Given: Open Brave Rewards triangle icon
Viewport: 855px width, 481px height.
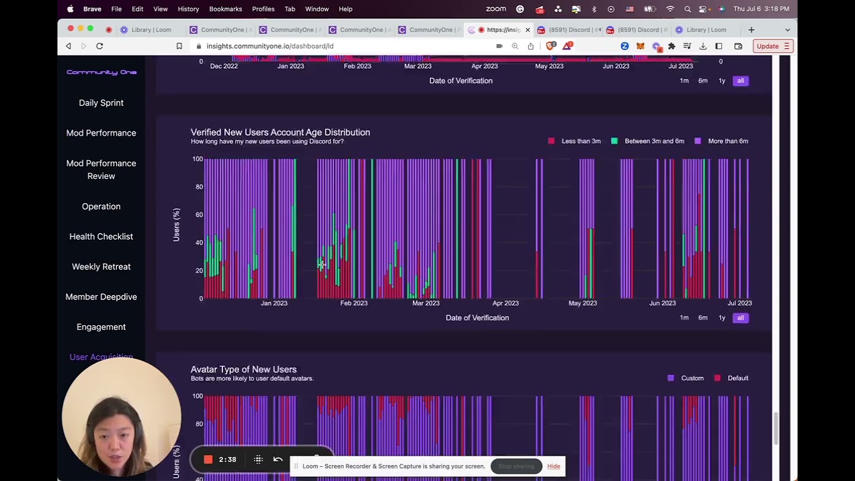Looking at the screenshot, I should [x=567, y=46].
